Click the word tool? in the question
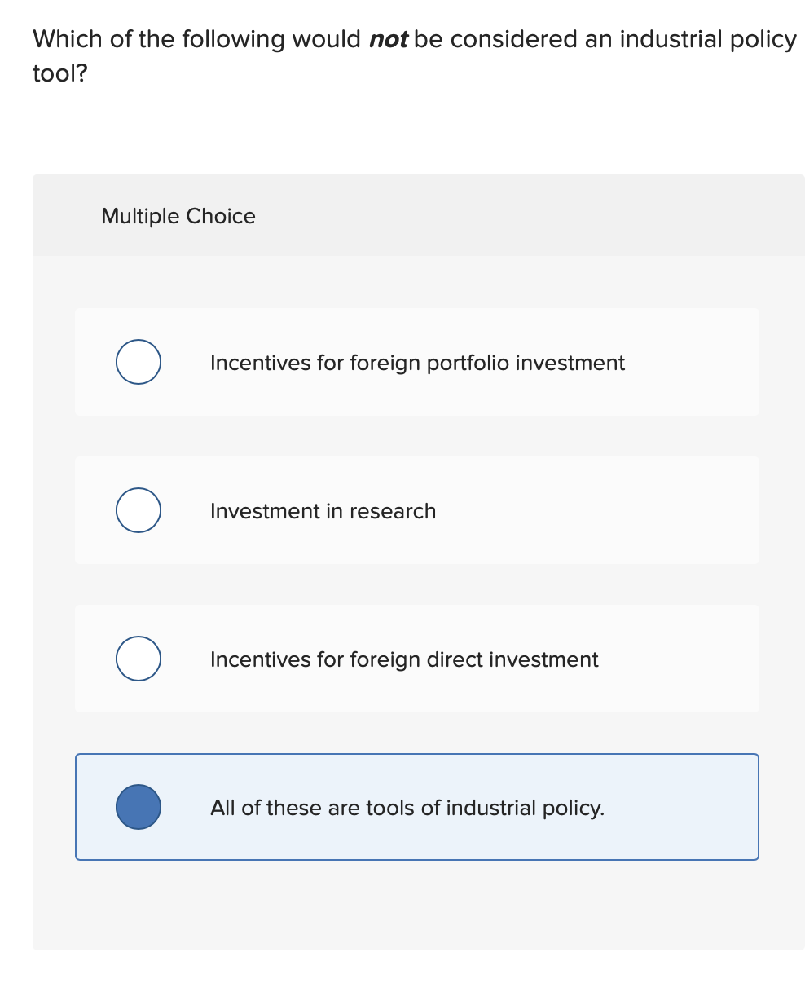Image resolution: width=805 pixels, height=983 pixels. click(x=59, y=74)
